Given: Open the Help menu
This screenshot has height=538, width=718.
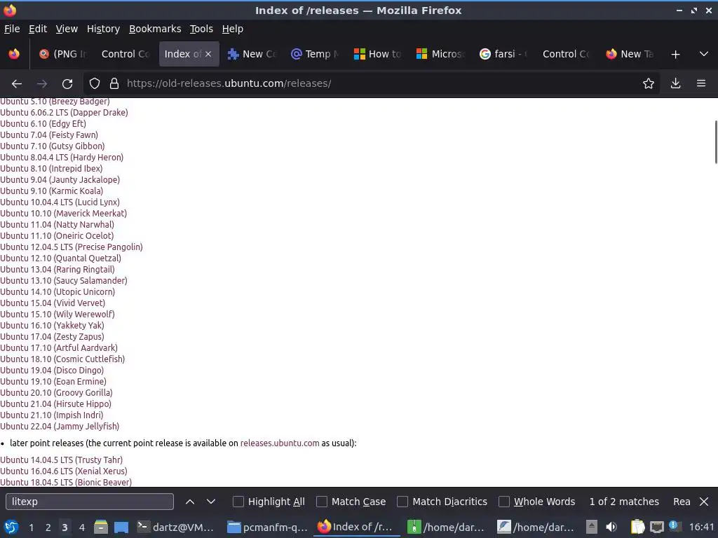Looking at the screenshot, I should pyautogui.click(x=233, y=29).
